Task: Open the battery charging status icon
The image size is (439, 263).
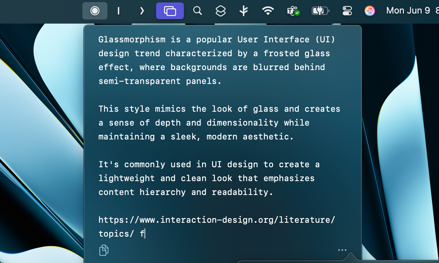Action: pyautogui.click(x=320, y=10)
